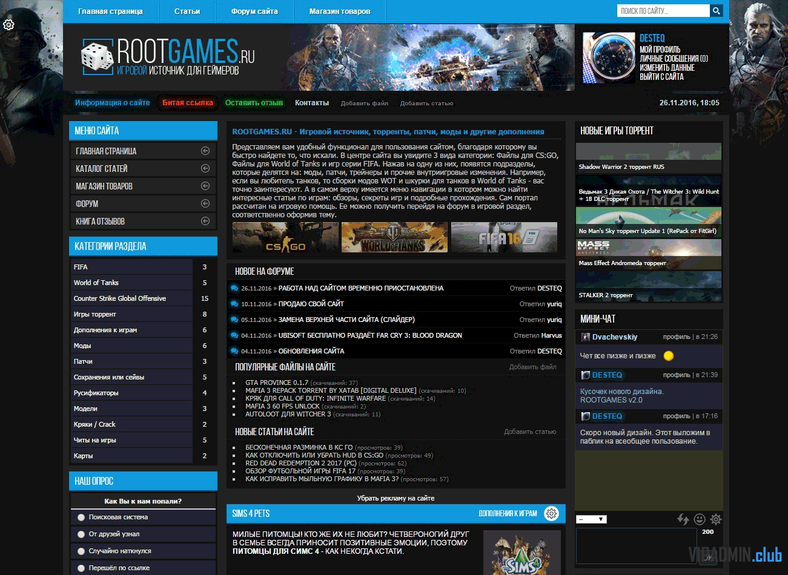Open No Man's Sky торрент tile
Image resolution: width=788 pixels, height=575 pixels.
pos(649,222)
